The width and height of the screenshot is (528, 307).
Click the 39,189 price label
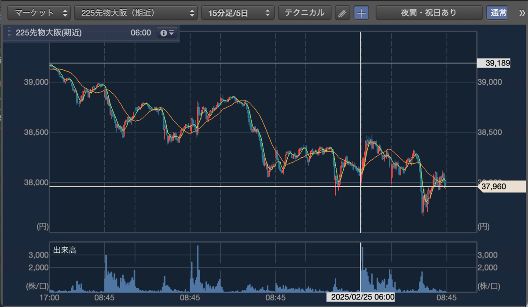pyautogui.click(x=494, y=63)
